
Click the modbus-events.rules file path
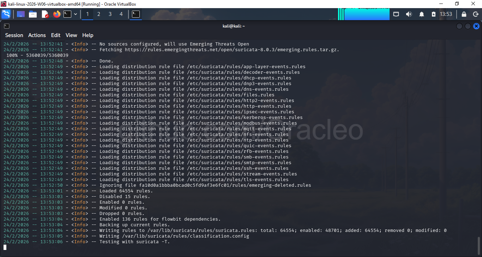pos(242,123)
